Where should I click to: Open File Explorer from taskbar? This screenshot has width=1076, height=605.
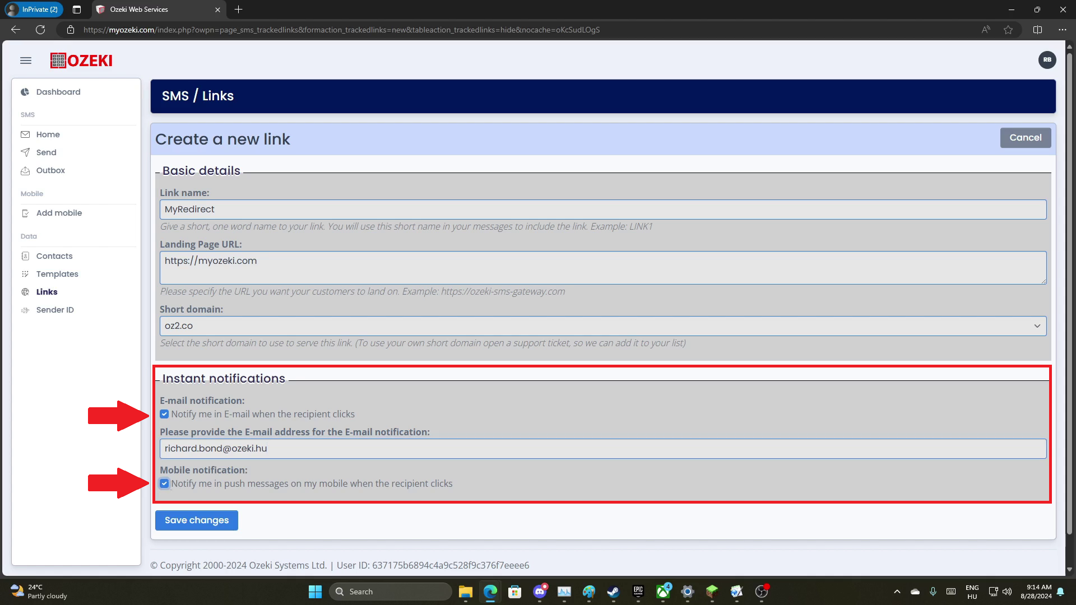466,592
